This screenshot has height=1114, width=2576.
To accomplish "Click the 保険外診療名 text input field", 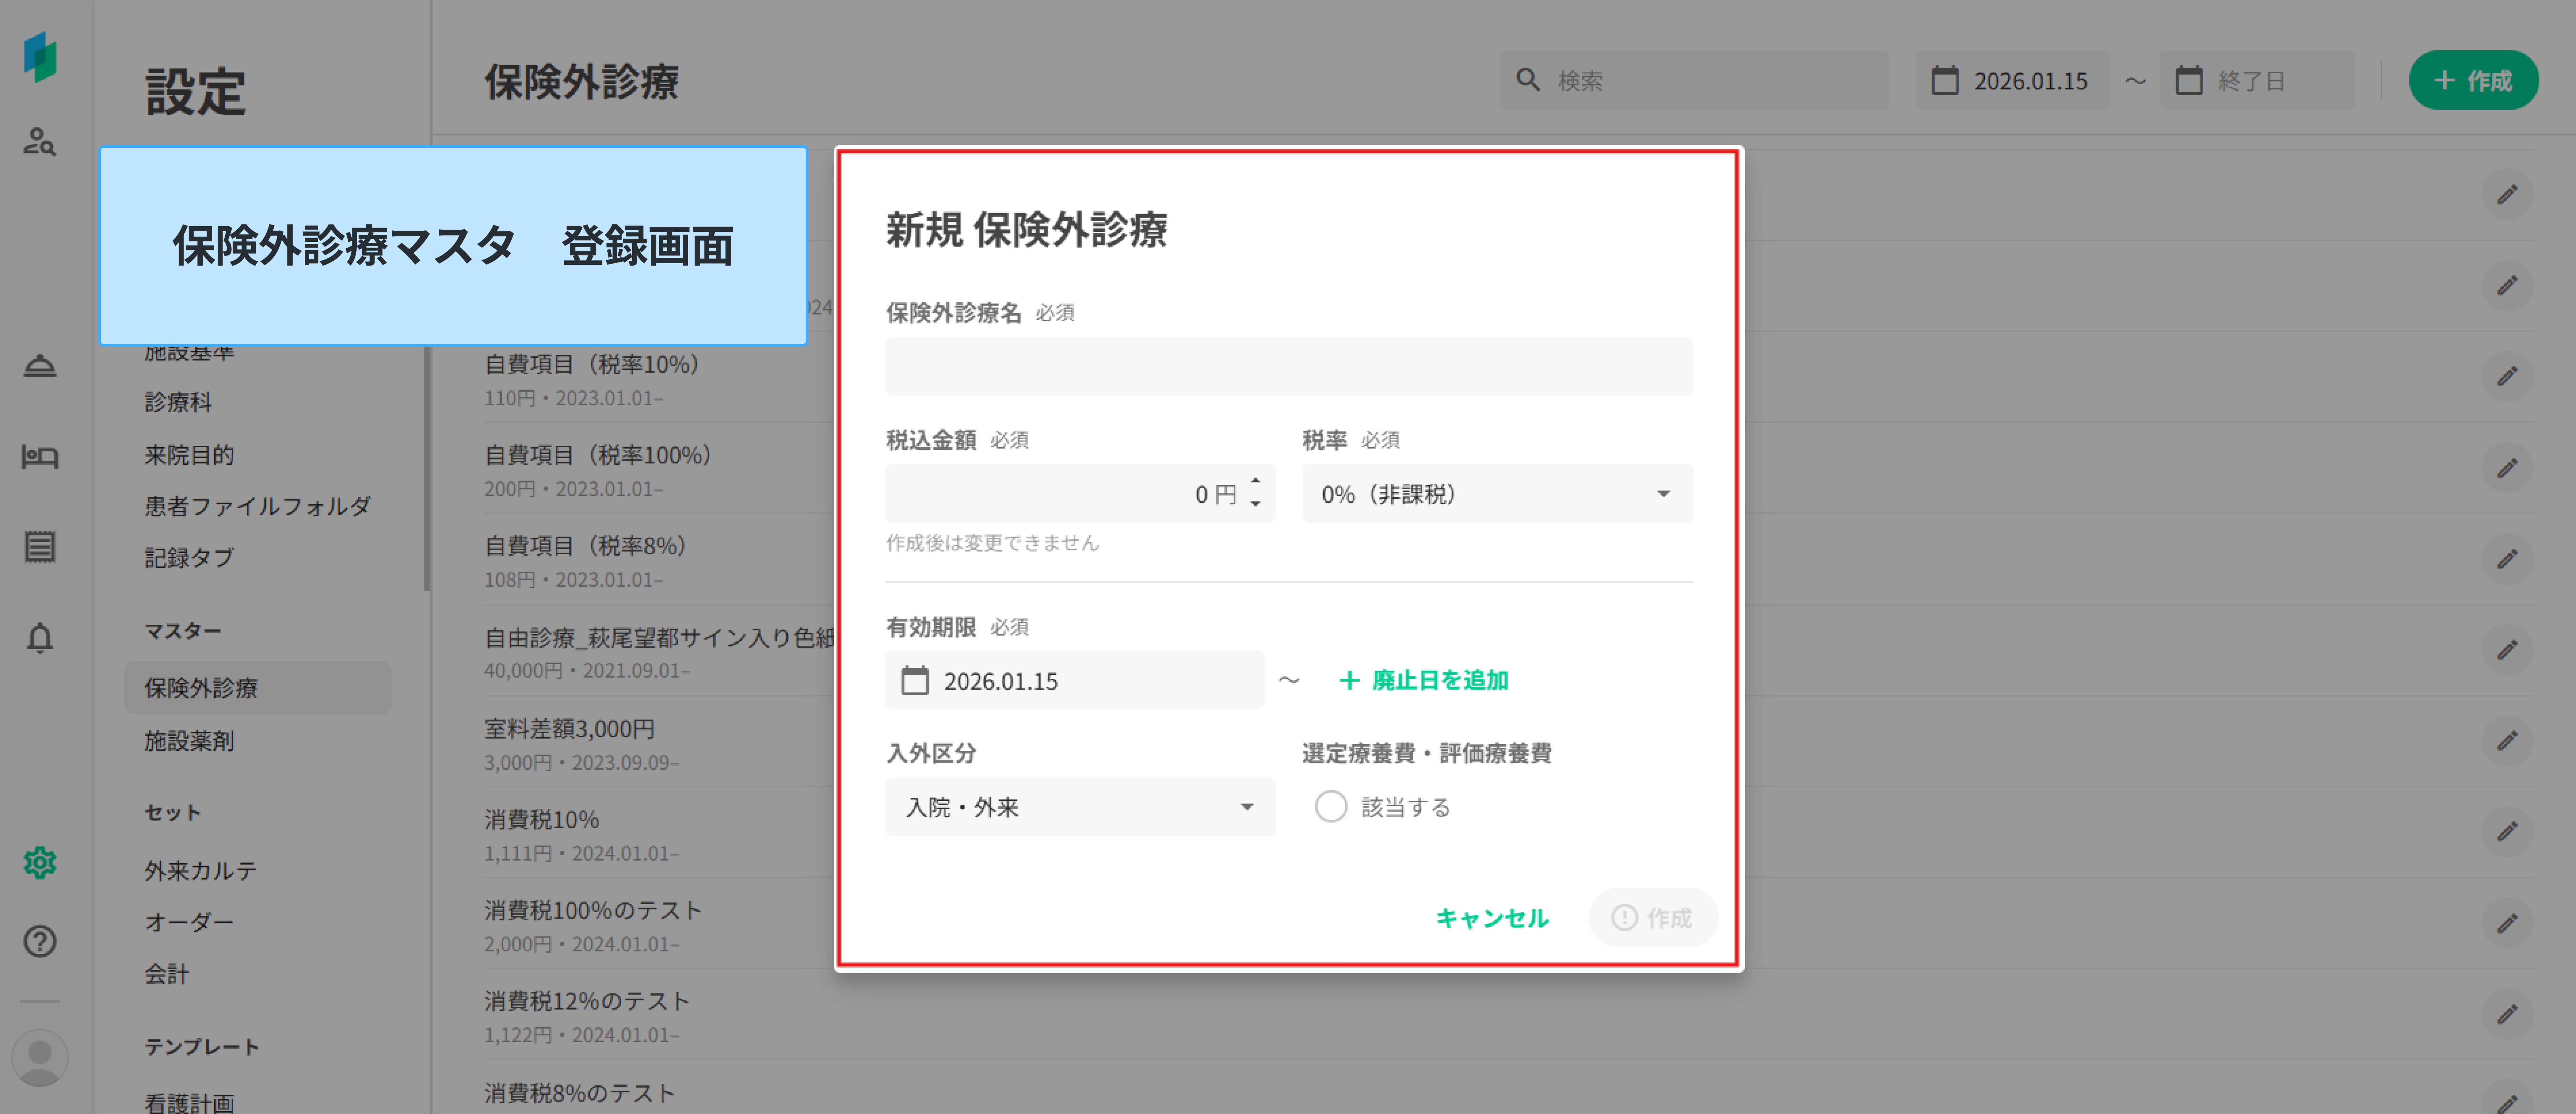I will coord(1288,367).
